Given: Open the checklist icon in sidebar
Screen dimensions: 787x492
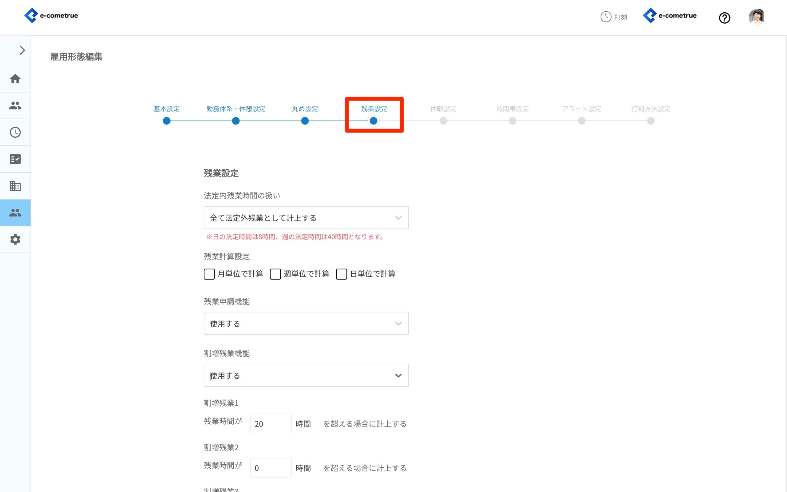Looking at the screenshot, I should click(15, 159).
